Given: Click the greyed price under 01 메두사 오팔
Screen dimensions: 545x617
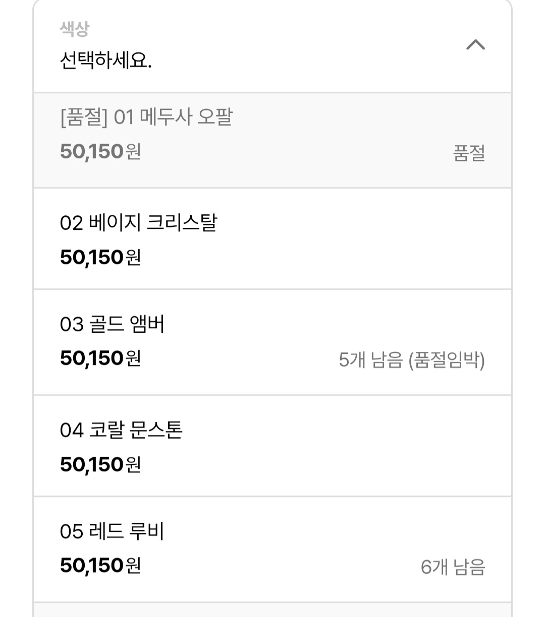Looking at the screenshot, I should 100,152.
